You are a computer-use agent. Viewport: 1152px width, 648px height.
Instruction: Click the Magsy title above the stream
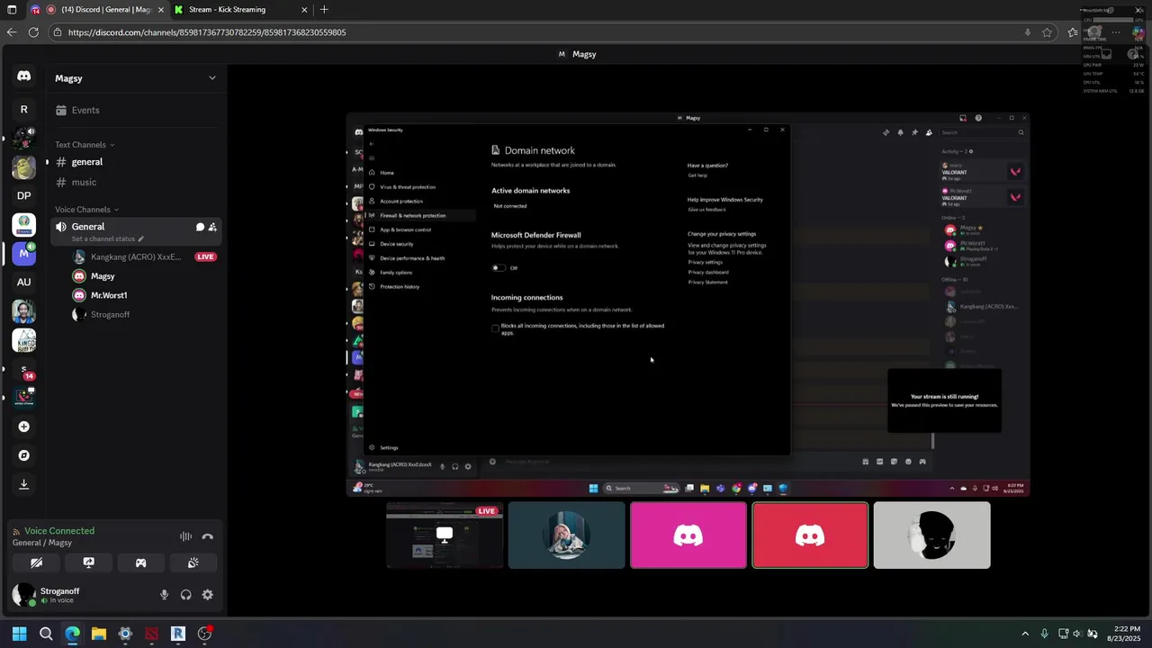point(584,54)
